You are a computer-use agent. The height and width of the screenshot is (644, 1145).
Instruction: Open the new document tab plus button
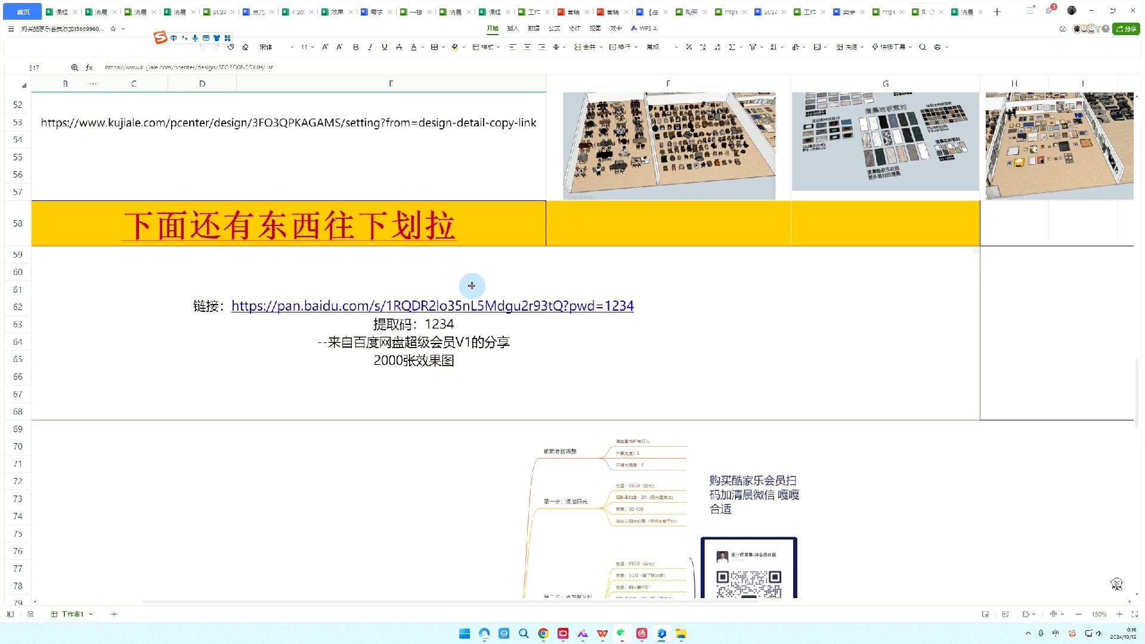click(x=997, y=12)
